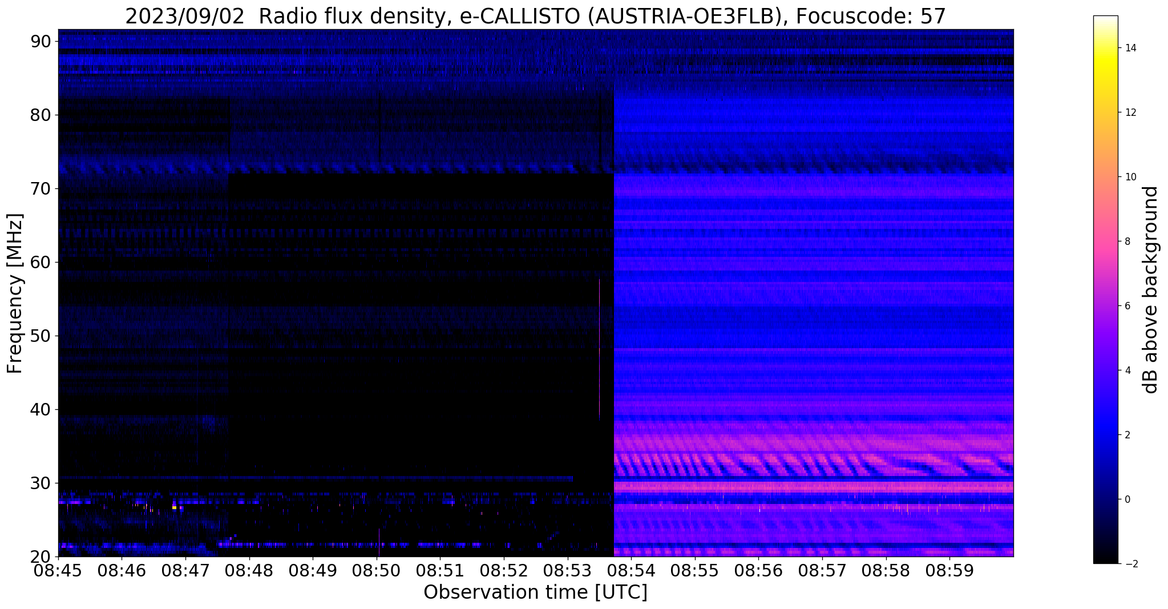Click the colorbar tick label 6

(x=1127, y=306)
